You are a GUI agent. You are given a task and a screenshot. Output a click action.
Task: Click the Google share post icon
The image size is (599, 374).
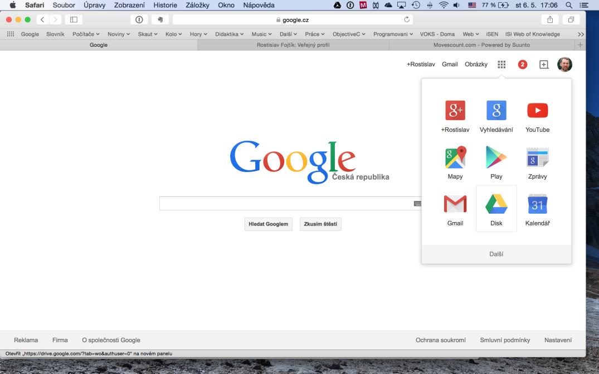pyautogui.click(x=544, y=65)
